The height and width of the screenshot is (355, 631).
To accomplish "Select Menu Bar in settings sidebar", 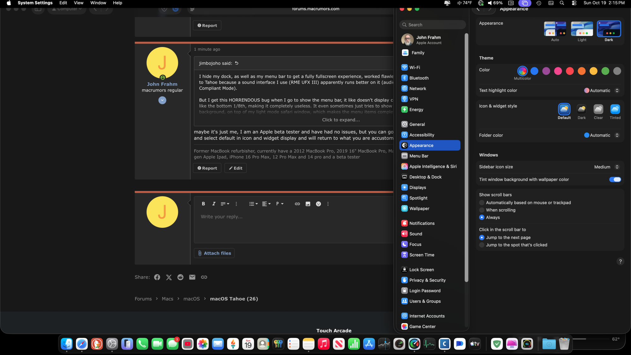I will [x=419, y=156].
